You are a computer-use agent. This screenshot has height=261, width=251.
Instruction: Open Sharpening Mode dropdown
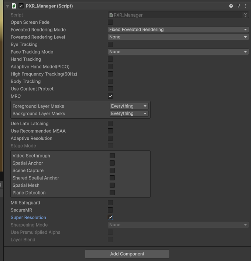click(178, 225)
